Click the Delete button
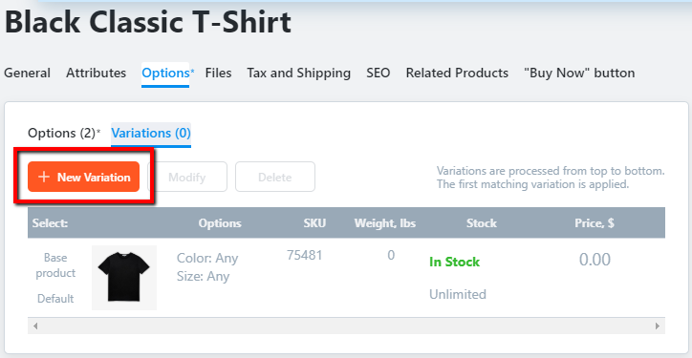Viewport: 692px width, 358px height. pos(275,177)
